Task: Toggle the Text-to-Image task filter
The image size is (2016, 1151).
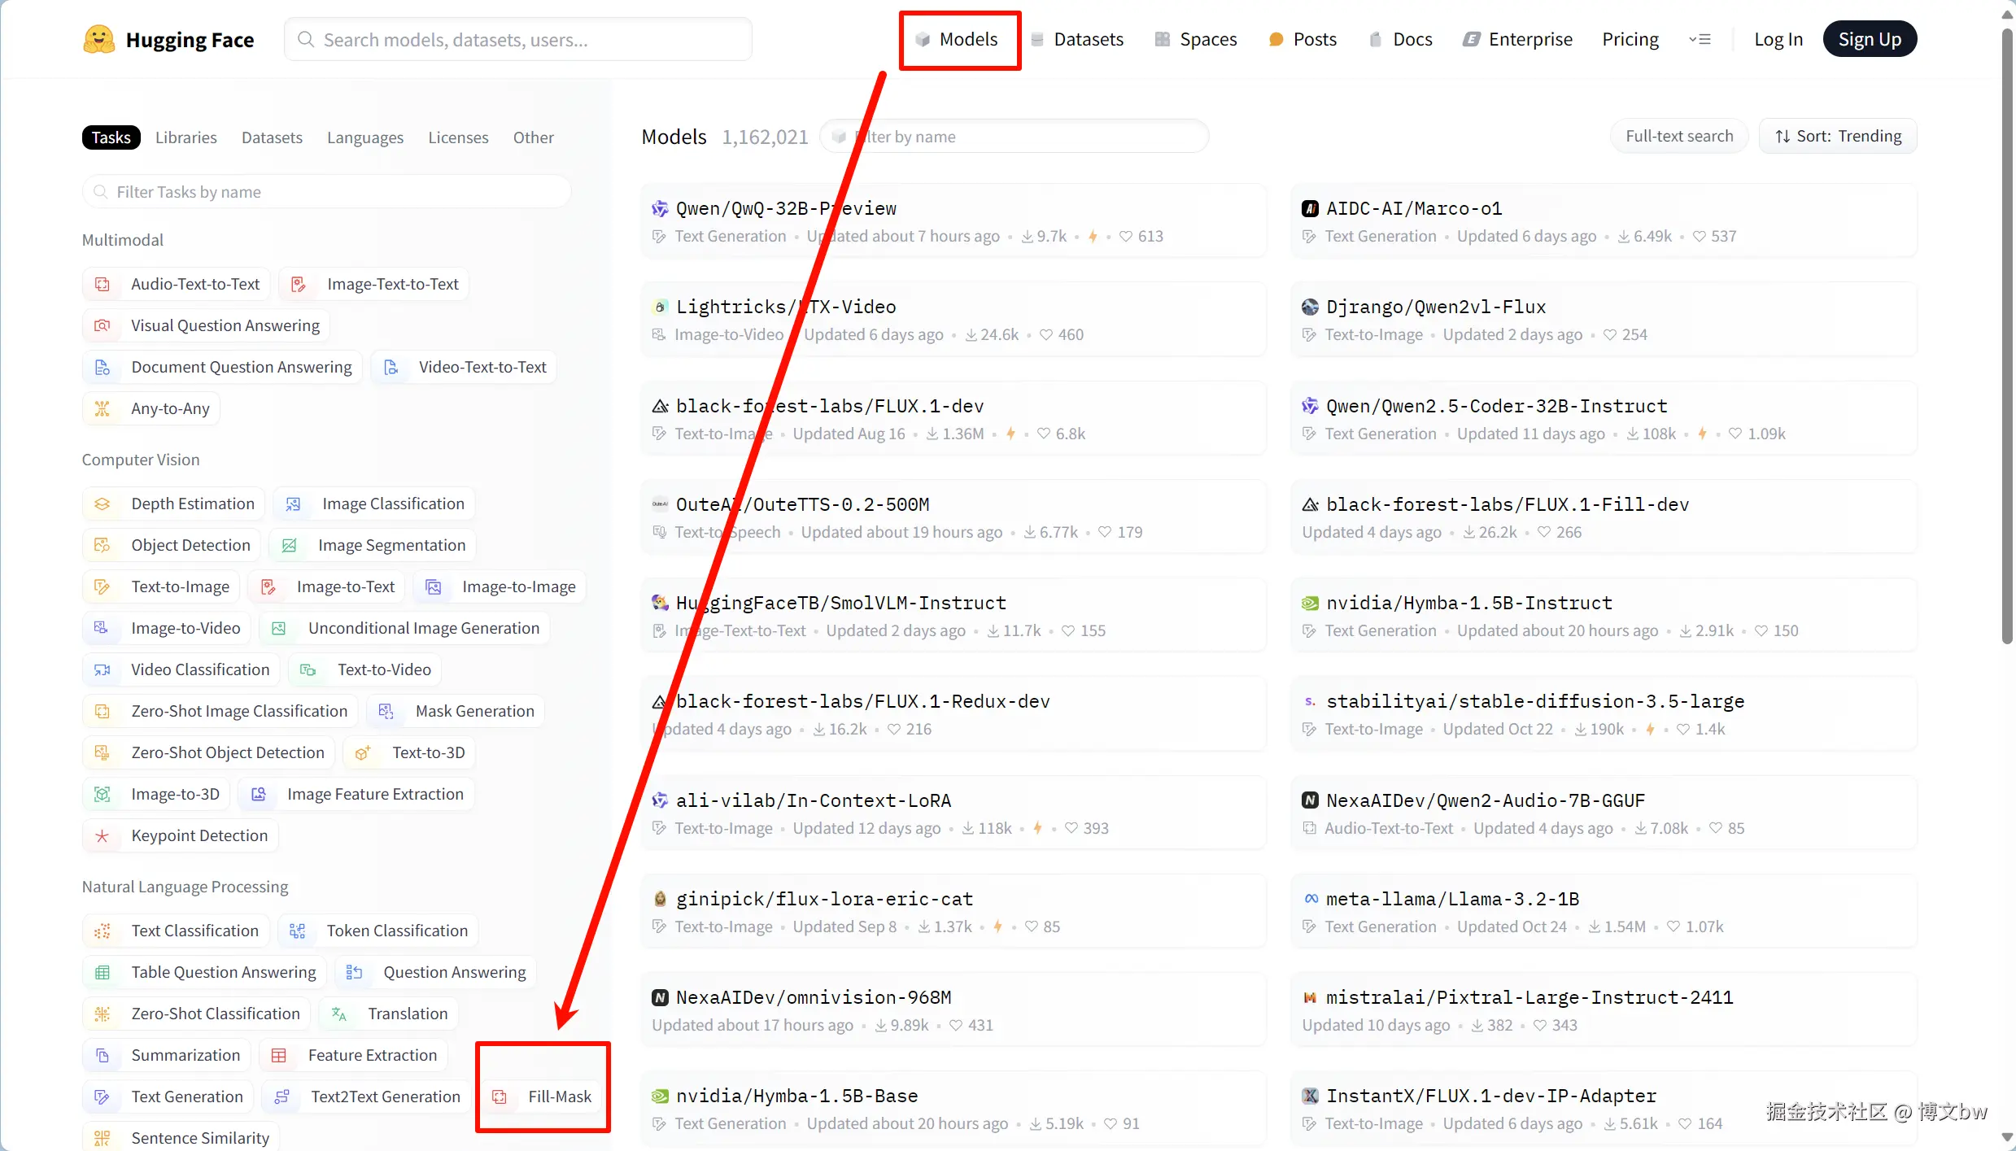Action: click(162, 586)
